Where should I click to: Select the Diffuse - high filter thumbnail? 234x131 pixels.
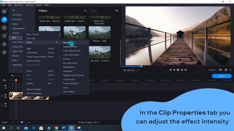pos(99,32)
